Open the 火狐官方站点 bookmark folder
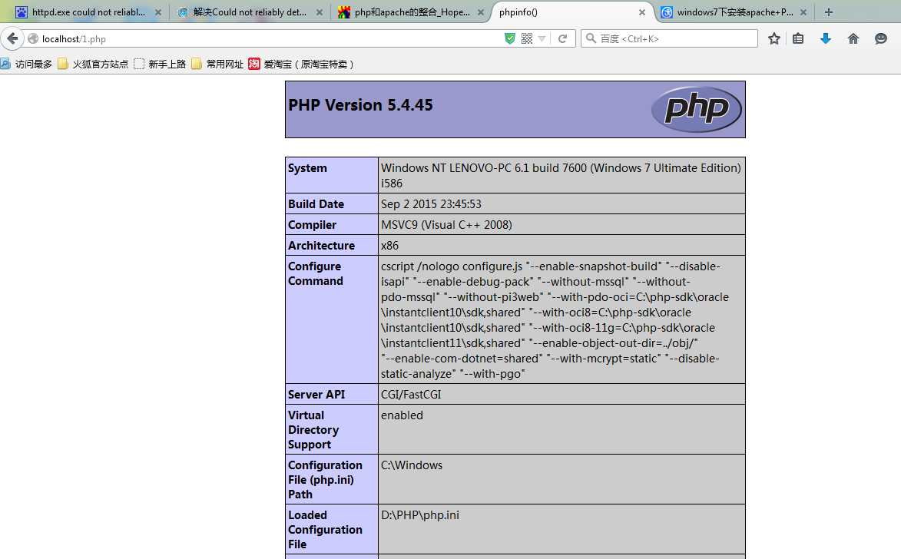The height and width of the screenshot is (559, 901). coord(93,64)
